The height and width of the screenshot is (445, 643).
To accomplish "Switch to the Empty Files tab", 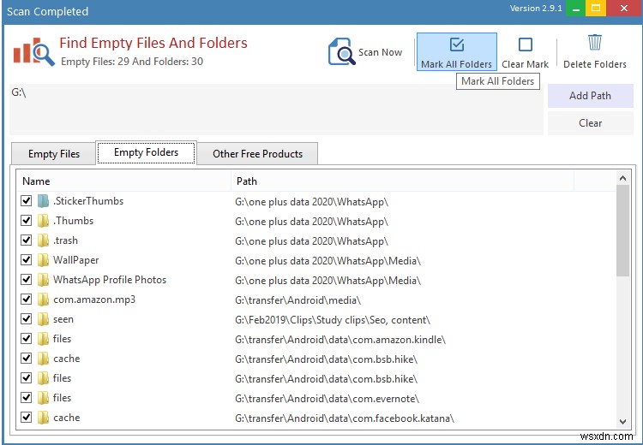I will (54, 154).
